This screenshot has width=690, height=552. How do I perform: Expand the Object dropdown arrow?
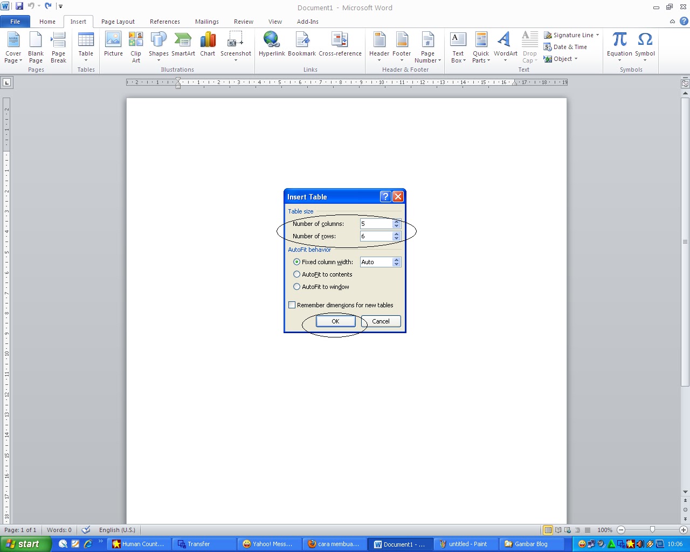[576, 59]
